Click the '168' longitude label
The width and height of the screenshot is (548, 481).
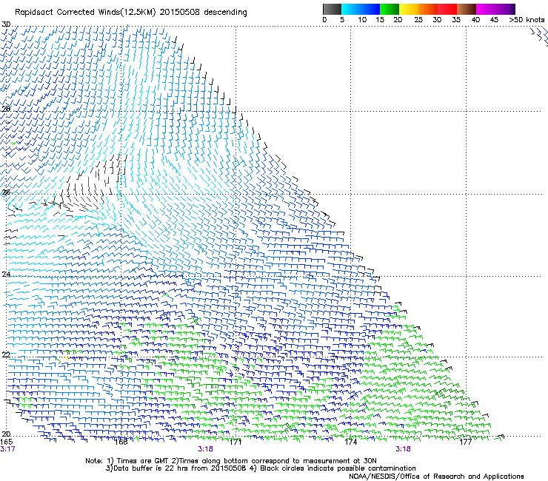(121, 442)
